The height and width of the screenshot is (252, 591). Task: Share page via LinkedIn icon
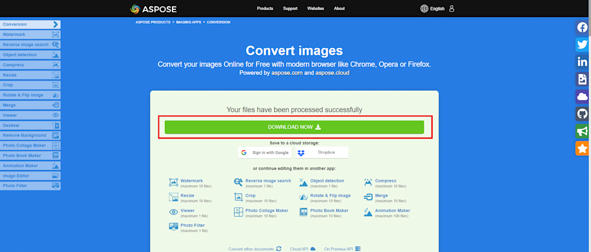point(583,62)
